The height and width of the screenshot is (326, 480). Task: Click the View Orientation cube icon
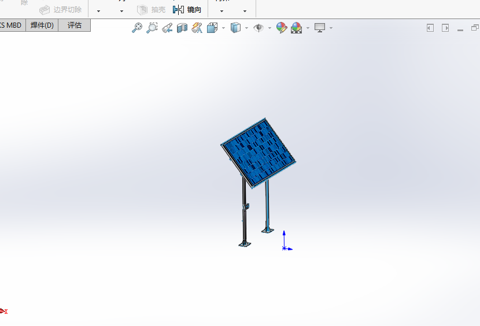pyautogui.click(x=212, y=28)
